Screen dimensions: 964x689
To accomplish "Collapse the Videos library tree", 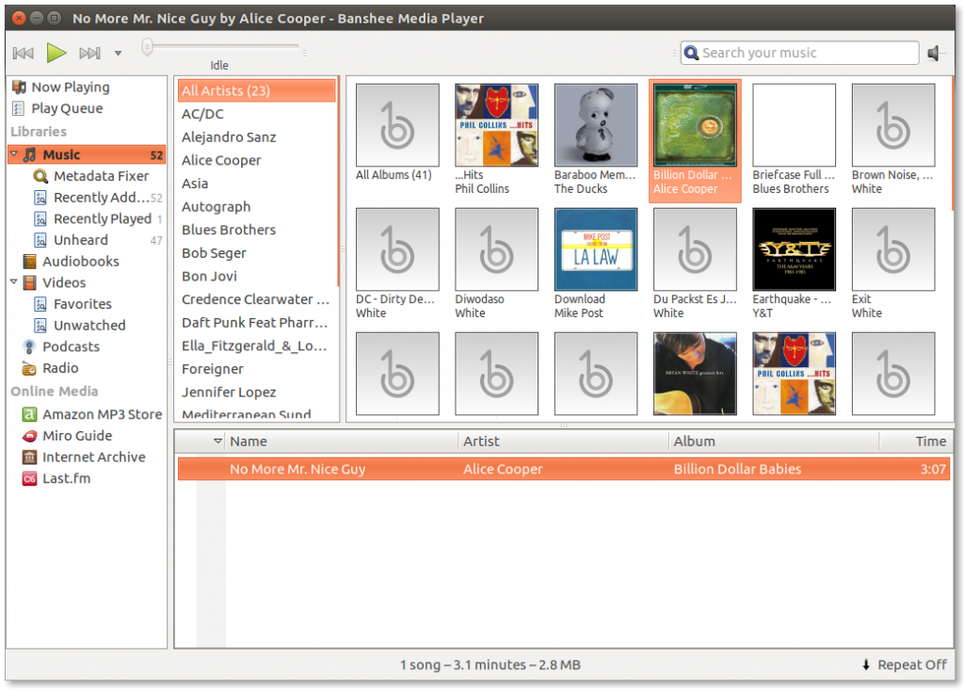I will coord(14,282).
